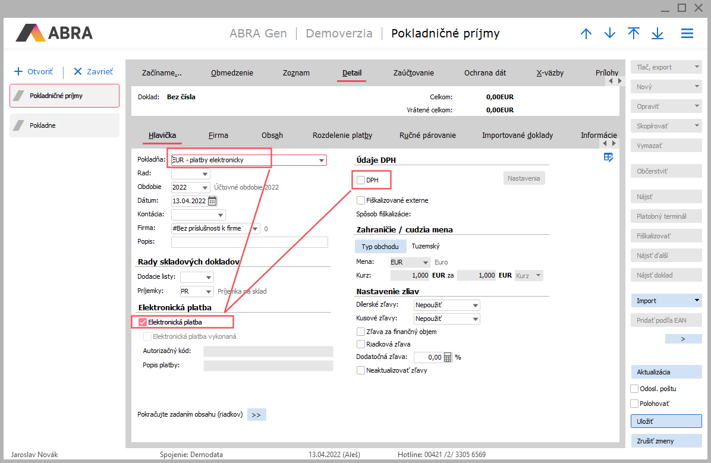Click the down arrow navigation icon
The image size is (711, 463).
coord(610,34)
